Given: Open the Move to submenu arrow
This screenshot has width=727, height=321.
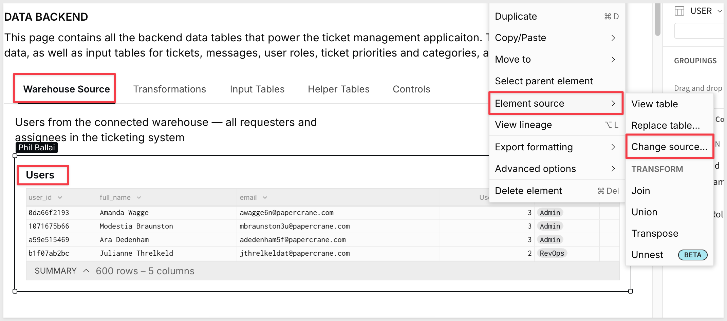Looking at the screenshot, I should tap(613, 59).
